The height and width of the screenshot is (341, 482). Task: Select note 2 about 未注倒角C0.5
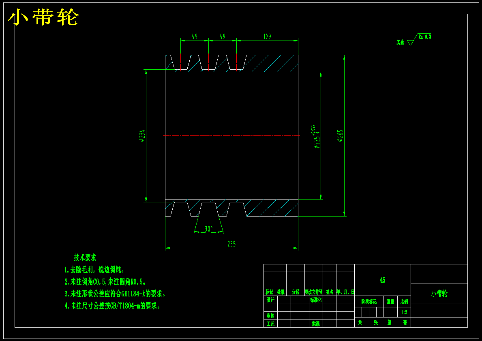[105, 282]
